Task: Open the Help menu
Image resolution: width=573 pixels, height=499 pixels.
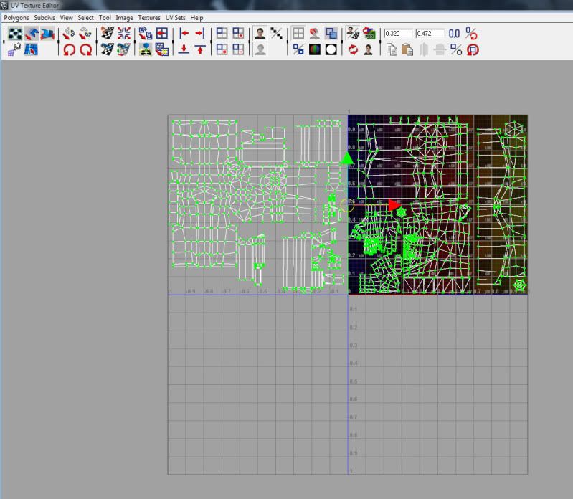Action: (x=196, y=17)
